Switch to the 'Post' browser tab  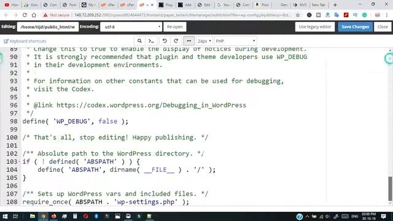click(x=70, y=5)
